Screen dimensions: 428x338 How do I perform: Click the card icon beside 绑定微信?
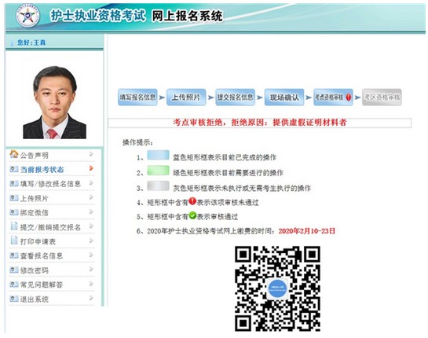coord(14,212)
